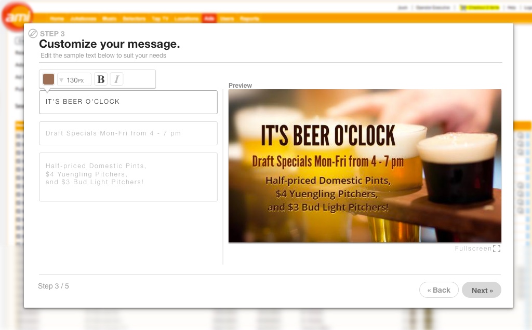Screen dimensions: 532x330
Task: Focus the Half-priced Domestic Pints text area
Action: [128, 177]
